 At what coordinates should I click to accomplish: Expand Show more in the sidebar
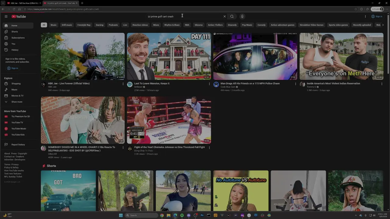point(18,102)
